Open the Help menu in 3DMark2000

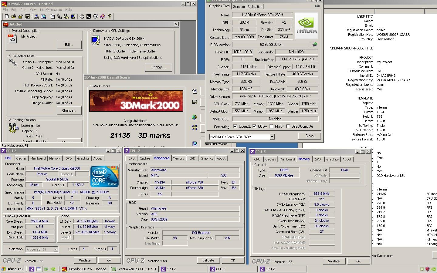point(69,10)
